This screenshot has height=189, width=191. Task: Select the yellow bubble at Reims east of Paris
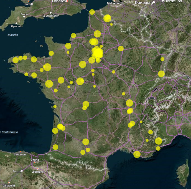click(x=121, y=49)
